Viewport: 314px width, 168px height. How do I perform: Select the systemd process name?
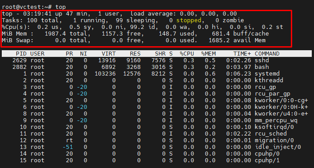tap(267, 74)
